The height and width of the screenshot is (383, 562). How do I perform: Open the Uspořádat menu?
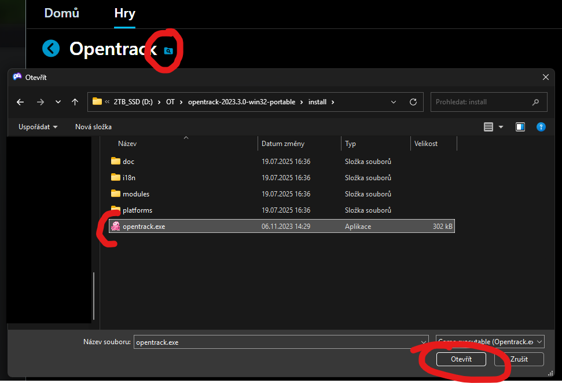[x=38, y=127]
